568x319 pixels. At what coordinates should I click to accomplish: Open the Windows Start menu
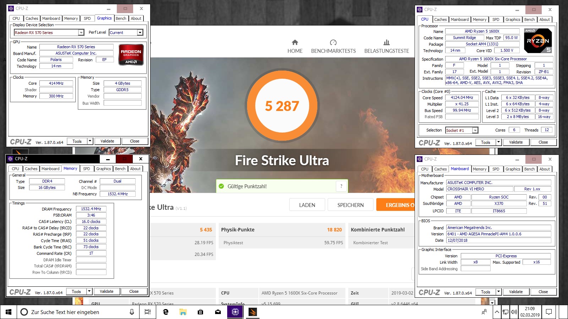[x=9, y=312]
